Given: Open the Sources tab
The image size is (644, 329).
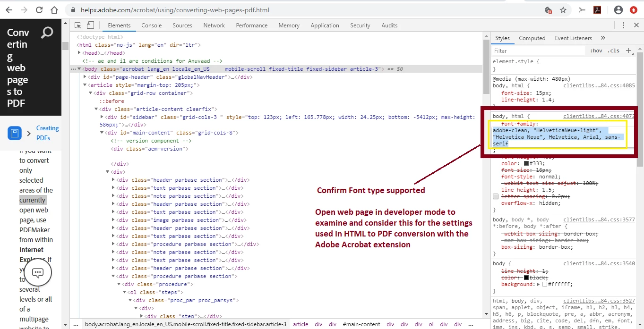Looking at the screenshot, I should tap(182, 25).
